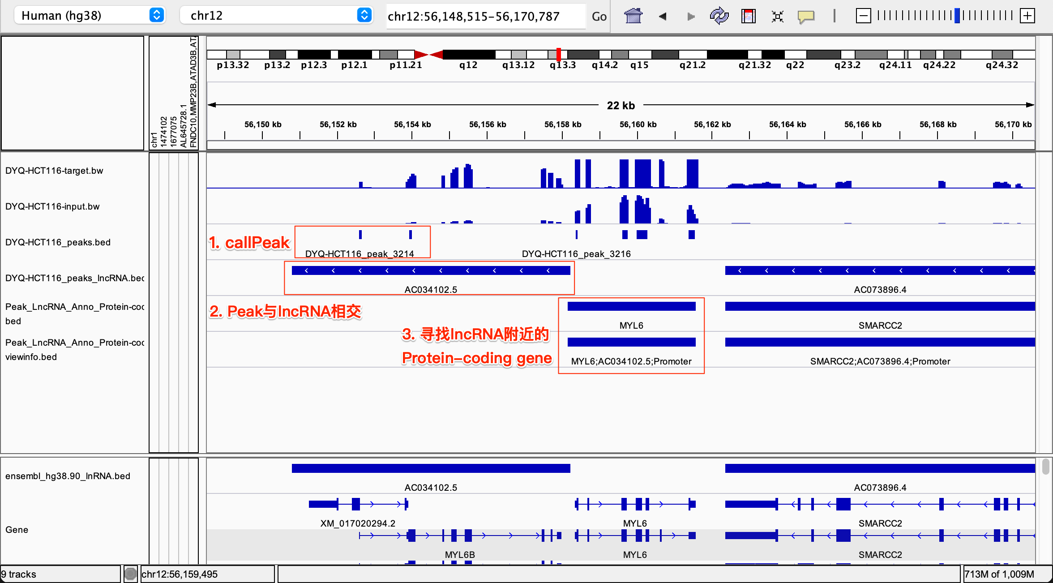
Task: Open the chr12 chromosome dropdown
Action: tap(276, 15)
